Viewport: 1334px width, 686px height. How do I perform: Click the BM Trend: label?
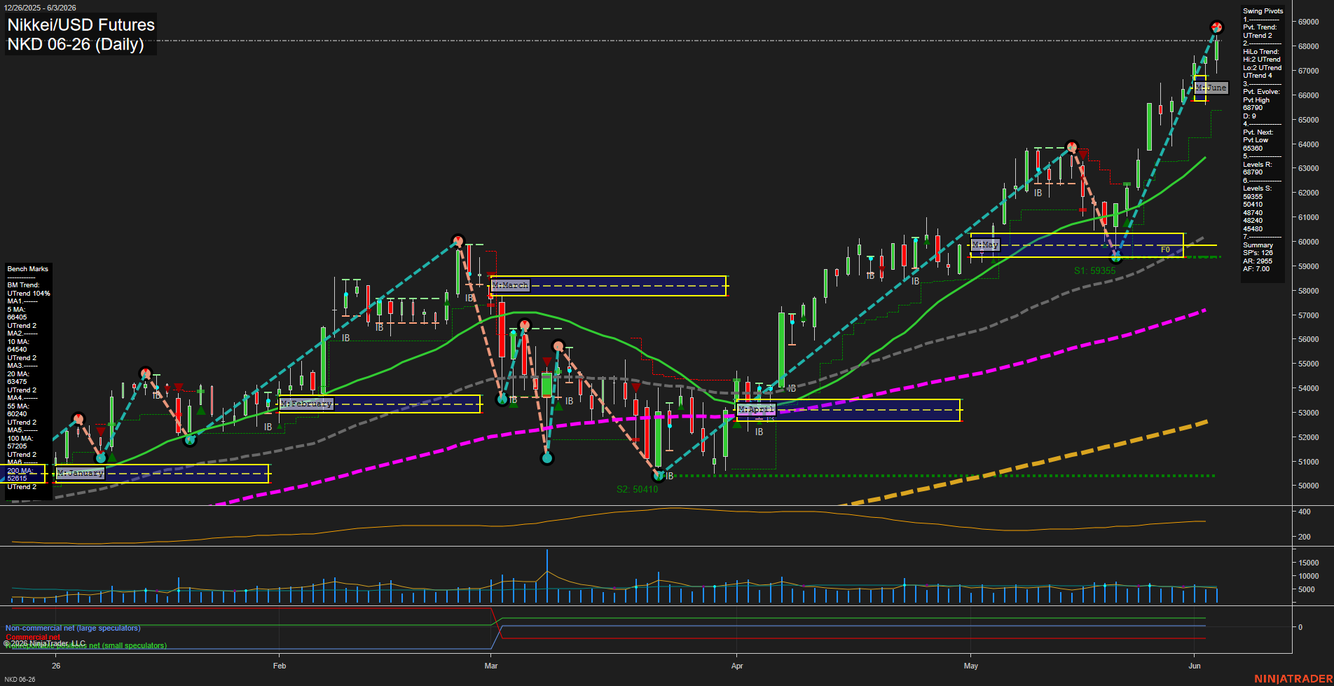pos(23,285)
